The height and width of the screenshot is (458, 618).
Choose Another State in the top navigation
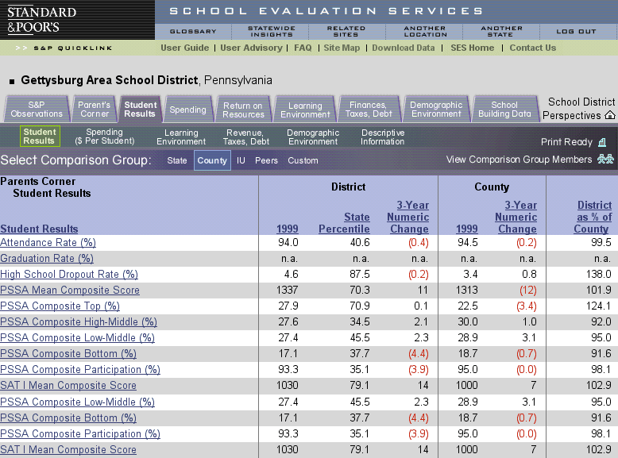(501, 32)
